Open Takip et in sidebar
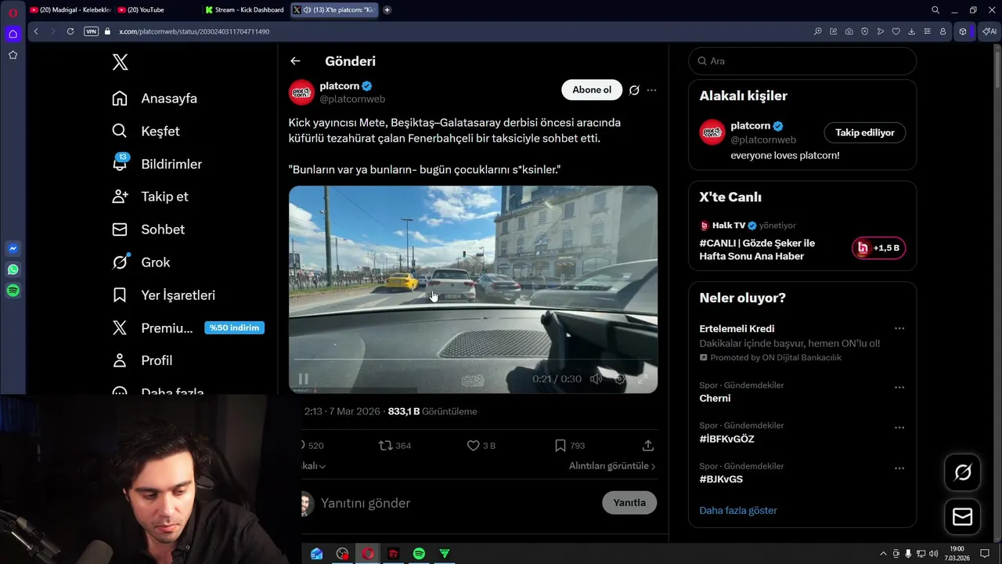Screen dimensions: 1002x564 pos(150,197)
